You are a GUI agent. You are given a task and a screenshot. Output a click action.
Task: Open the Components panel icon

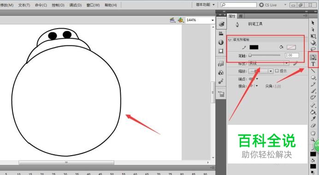221,73
